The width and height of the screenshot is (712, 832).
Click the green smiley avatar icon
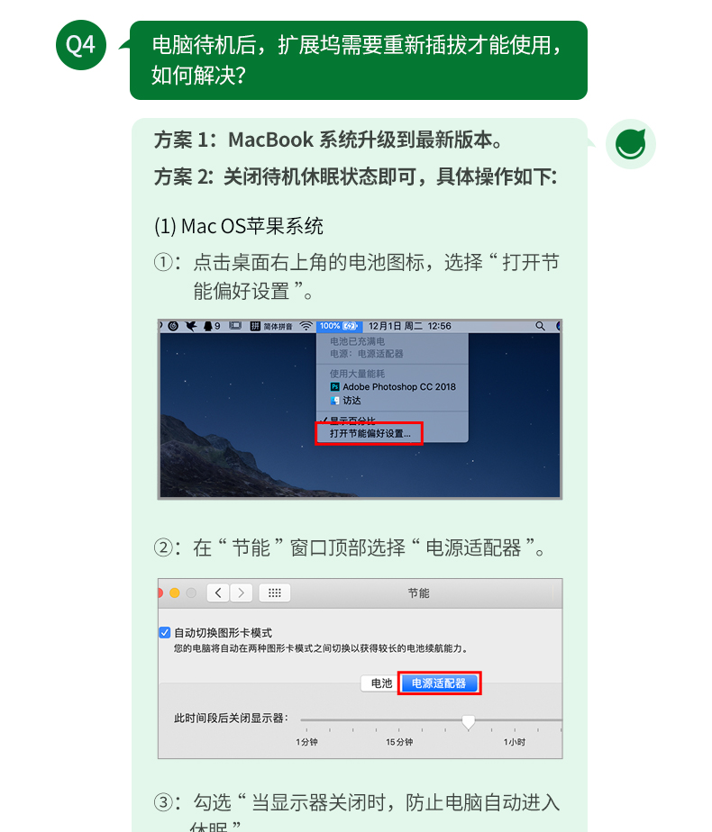(630, 144)
